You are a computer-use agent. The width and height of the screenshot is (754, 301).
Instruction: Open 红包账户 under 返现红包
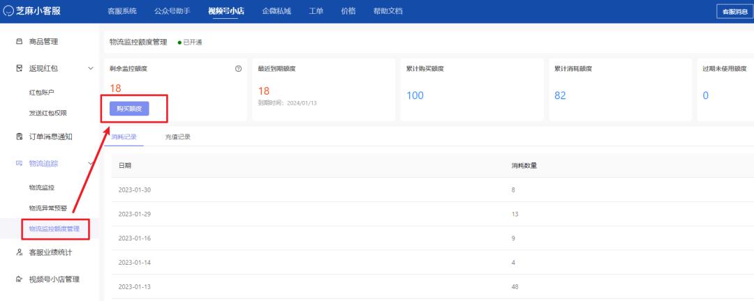click(41, 92)
